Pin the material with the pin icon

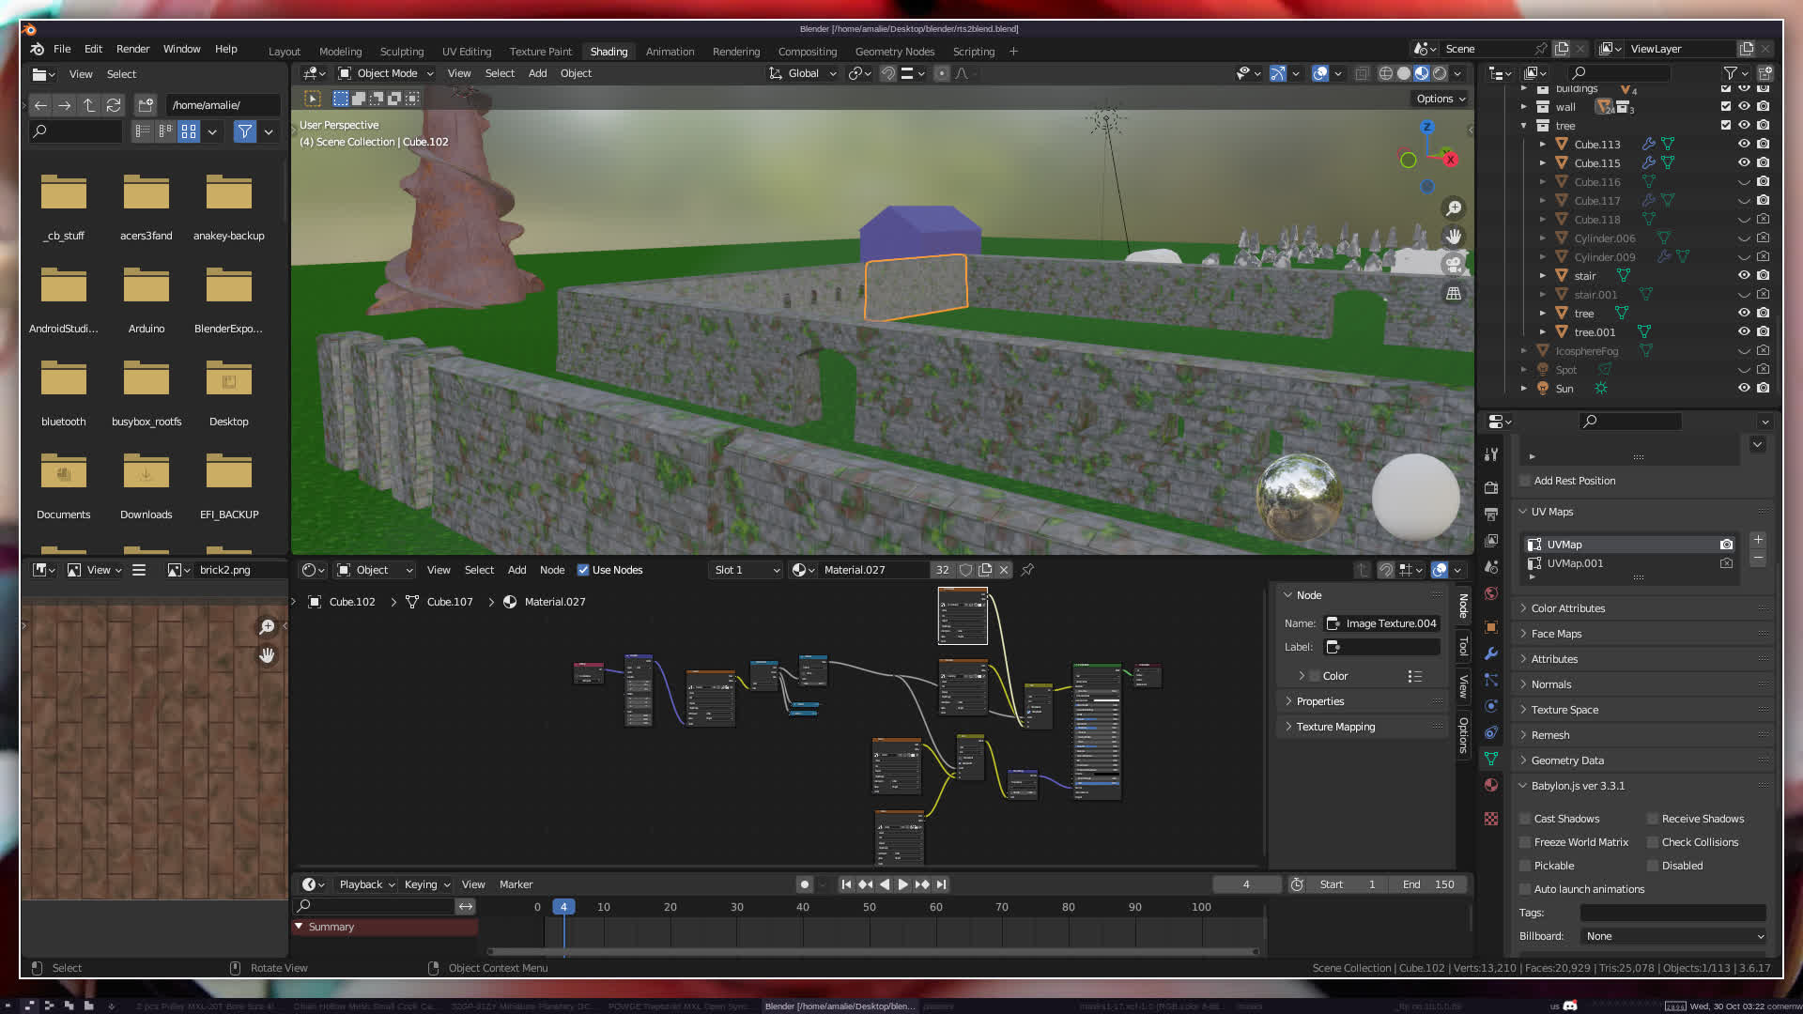[1027, 570]
